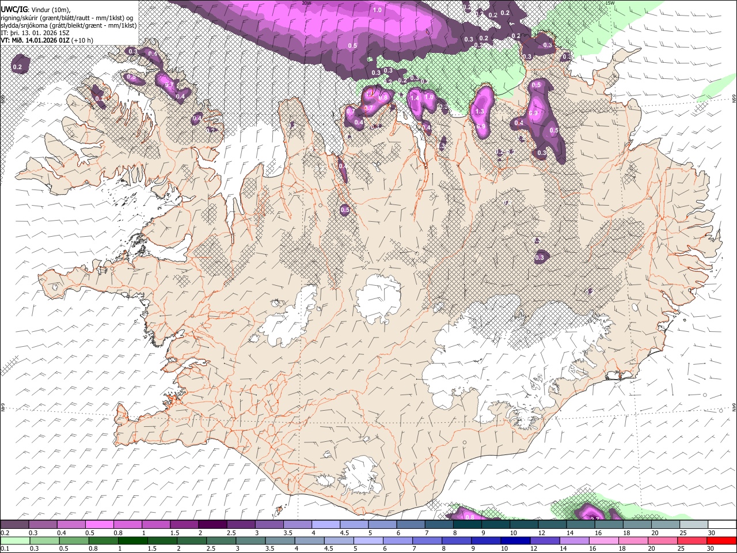Click the '15W' longitude label at top
Screen dimensions: 737x553
tap(609, 3)
